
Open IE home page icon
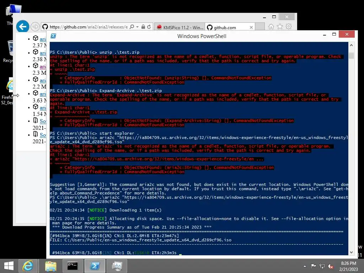point(271,27)
